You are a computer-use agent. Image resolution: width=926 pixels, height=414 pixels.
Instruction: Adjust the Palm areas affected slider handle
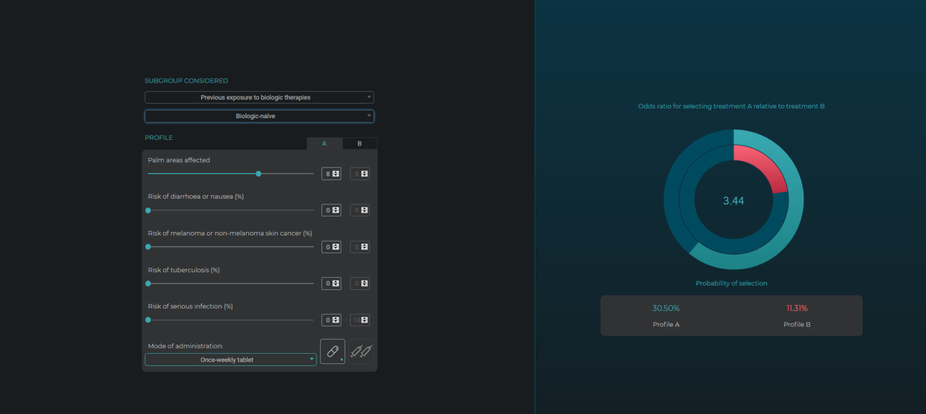[259, 174]
